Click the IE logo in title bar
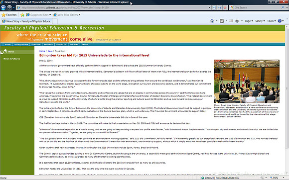 [2, 2]
